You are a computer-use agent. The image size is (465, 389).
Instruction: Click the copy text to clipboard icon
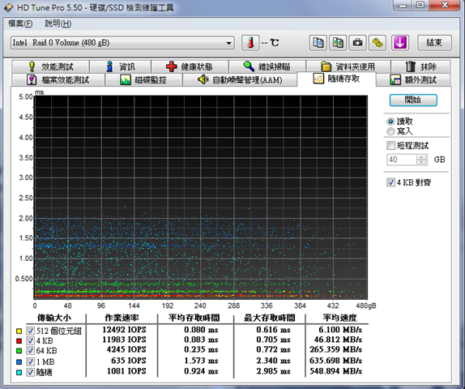point(318,43)
